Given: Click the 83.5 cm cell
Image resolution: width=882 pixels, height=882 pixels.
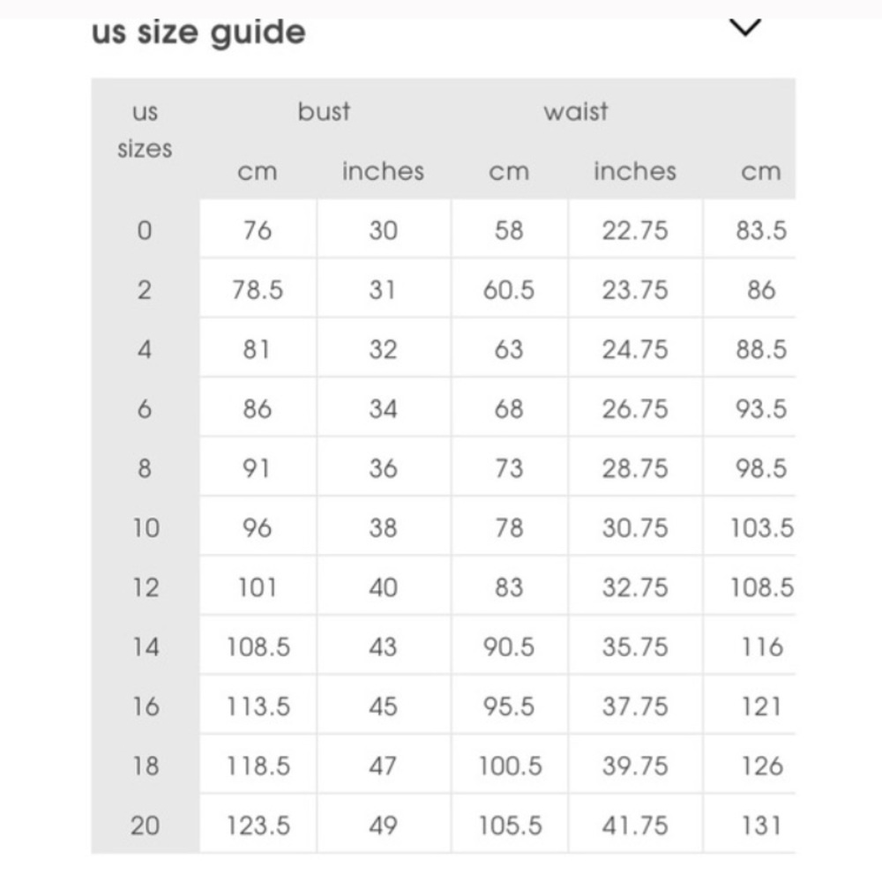Looking at the screenshot, I should (761, 230).
